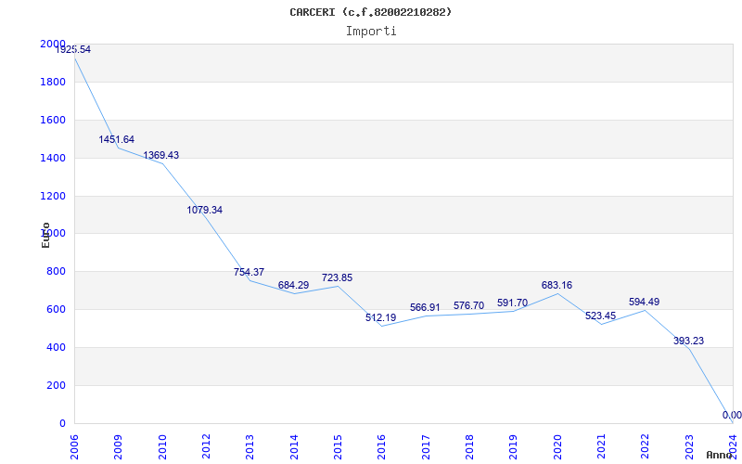Click the chart title CARCERI (c.f.82002210282)
This screenshot has width=742, height=464.
click(370, 12)
